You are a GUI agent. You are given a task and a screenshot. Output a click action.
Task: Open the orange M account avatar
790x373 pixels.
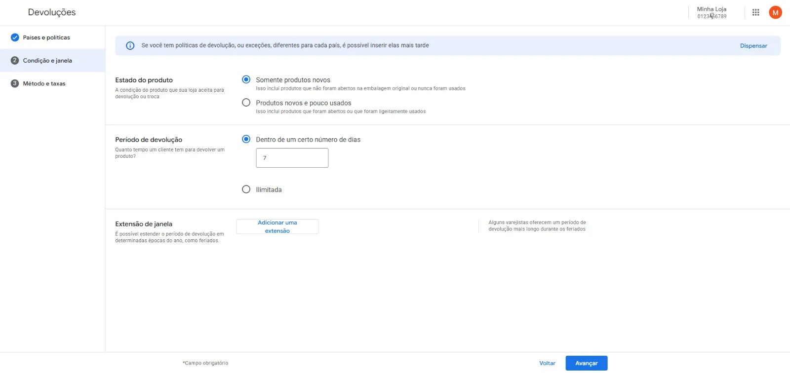(x=775, y=13)
